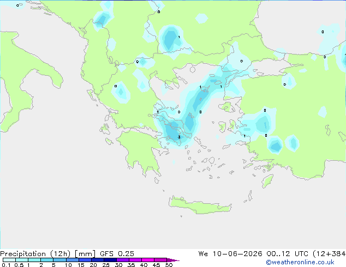Select the 5 to 10 mm legend swatch
The height and width of the screenshot is (267, 346).
point(59,260)
